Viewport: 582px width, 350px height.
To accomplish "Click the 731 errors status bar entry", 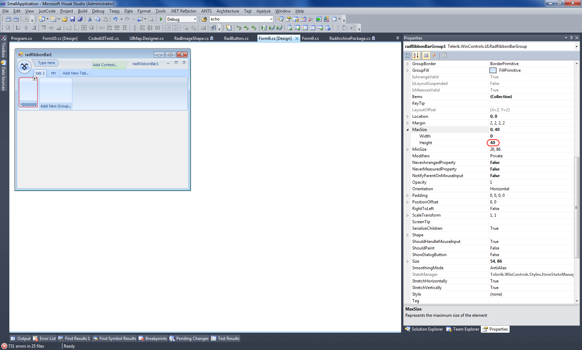I will [23, 346].
